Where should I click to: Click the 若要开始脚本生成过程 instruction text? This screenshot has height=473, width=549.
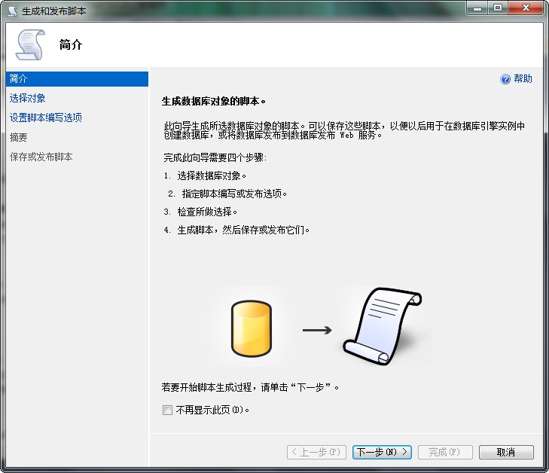250,387
